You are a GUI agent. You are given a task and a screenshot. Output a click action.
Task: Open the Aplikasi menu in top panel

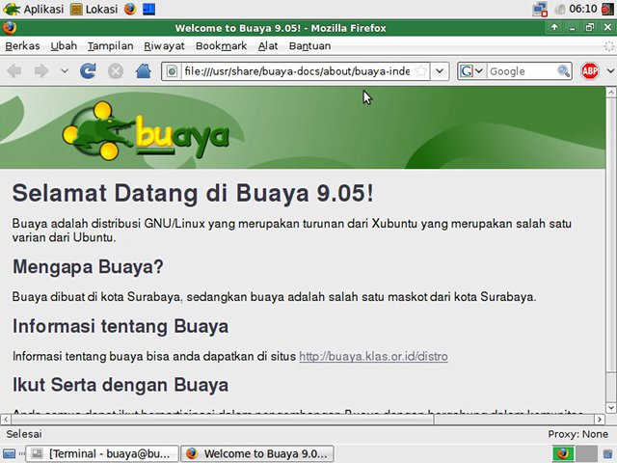click(x=33, y=9)
